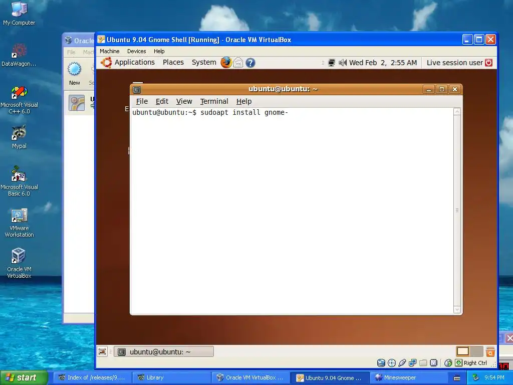Switch to Library taskbar item

[172, 377]
